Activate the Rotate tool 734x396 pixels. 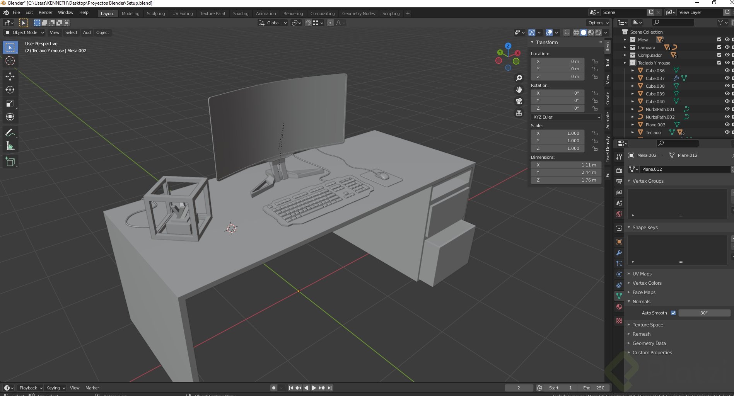click(x=10, y=90)
